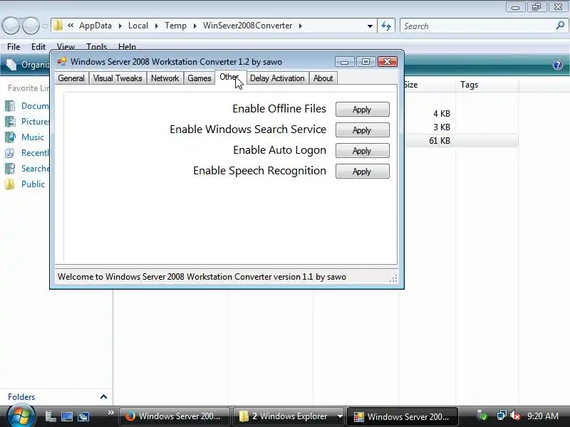Click the green check tray icon

click(x=482, y=416)
